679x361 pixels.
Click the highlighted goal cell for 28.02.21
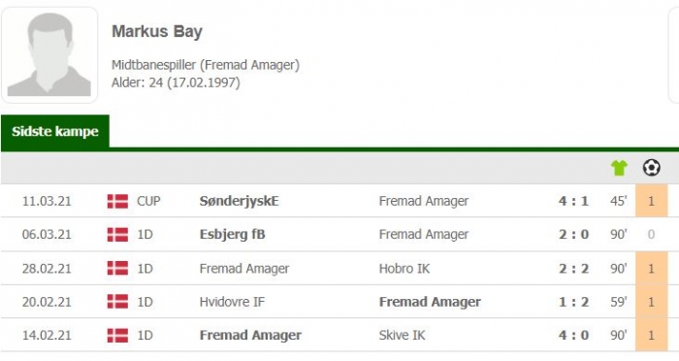(651, 268)
